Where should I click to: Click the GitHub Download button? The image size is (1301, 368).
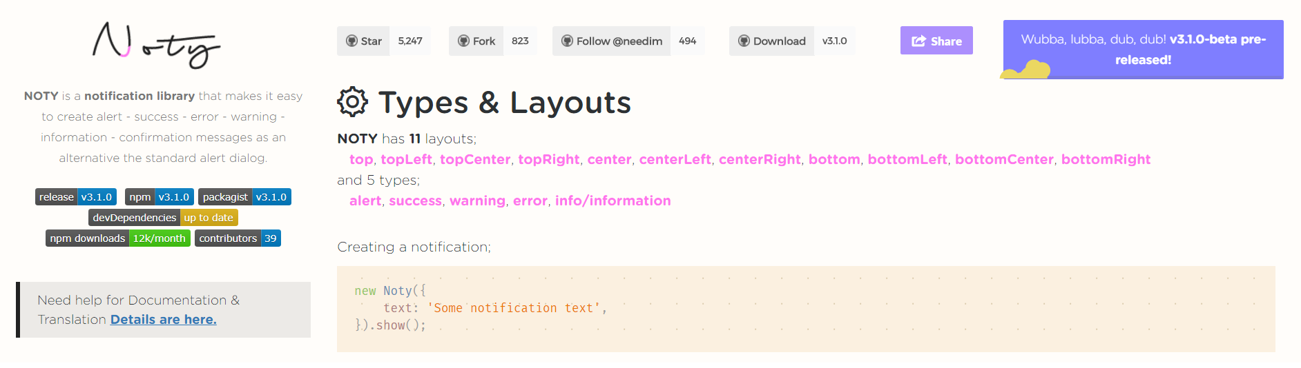pyautogui.click(x=771, y=41)
